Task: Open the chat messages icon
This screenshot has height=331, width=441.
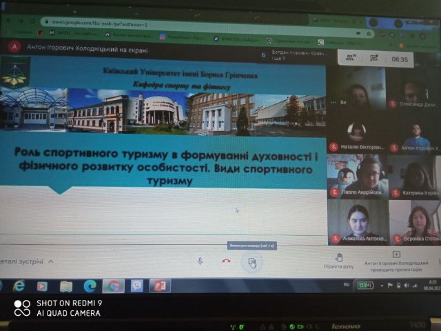Action: 373,59
